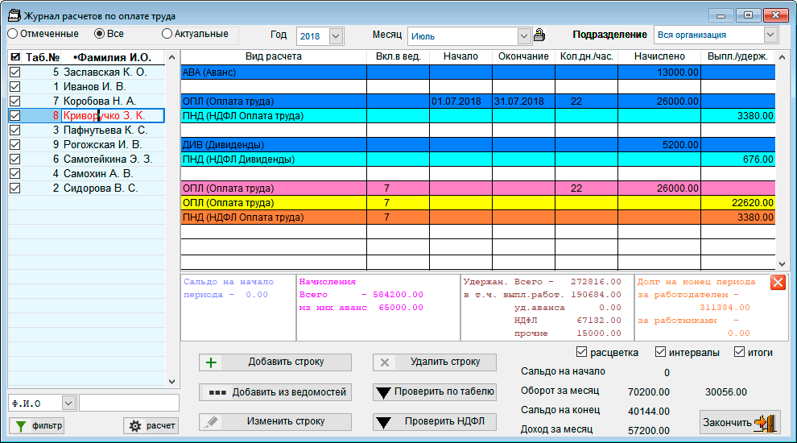Click Проверить по табелю button

click(435, 392)
